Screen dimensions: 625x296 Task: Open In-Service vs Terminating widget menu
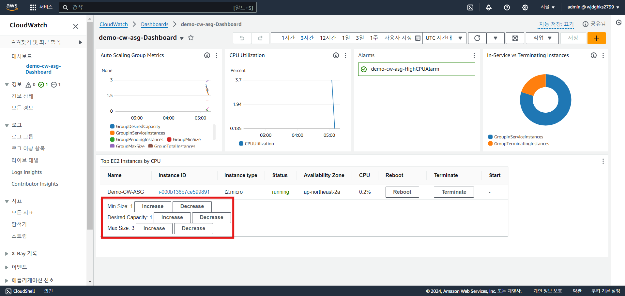(x=603, y=55)
